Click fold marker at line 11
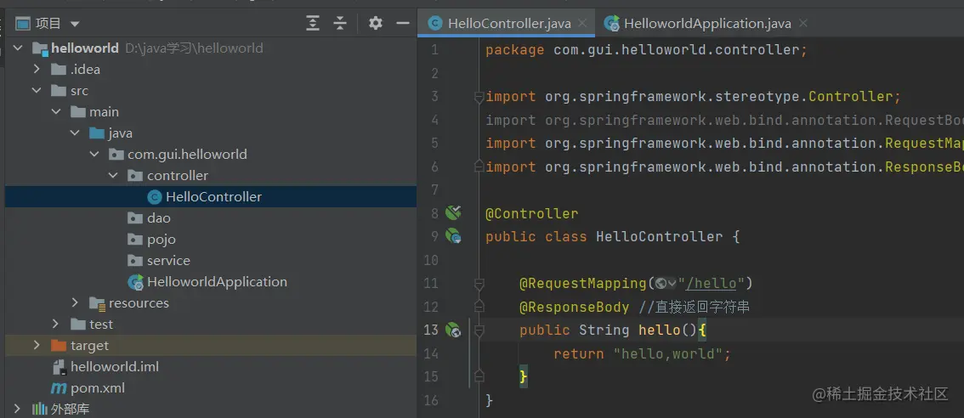The height and width of the screenshot is (418, 964). pyautogui.click(x=479, y=284)
